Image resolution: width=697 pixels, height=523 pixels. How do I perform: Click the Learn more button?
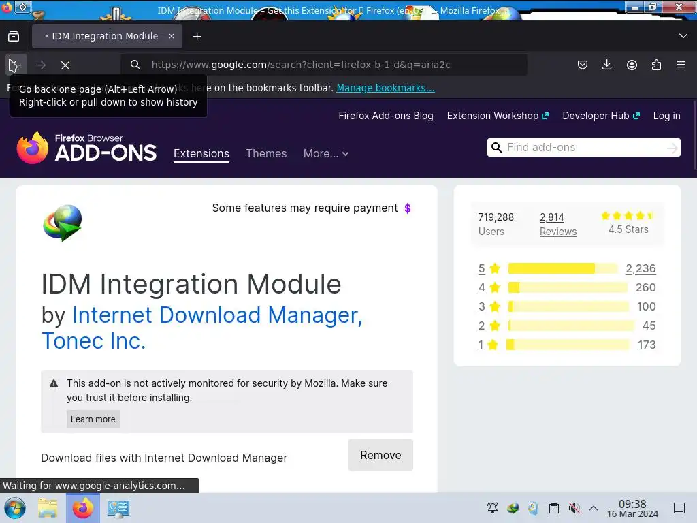coord(93,419)
